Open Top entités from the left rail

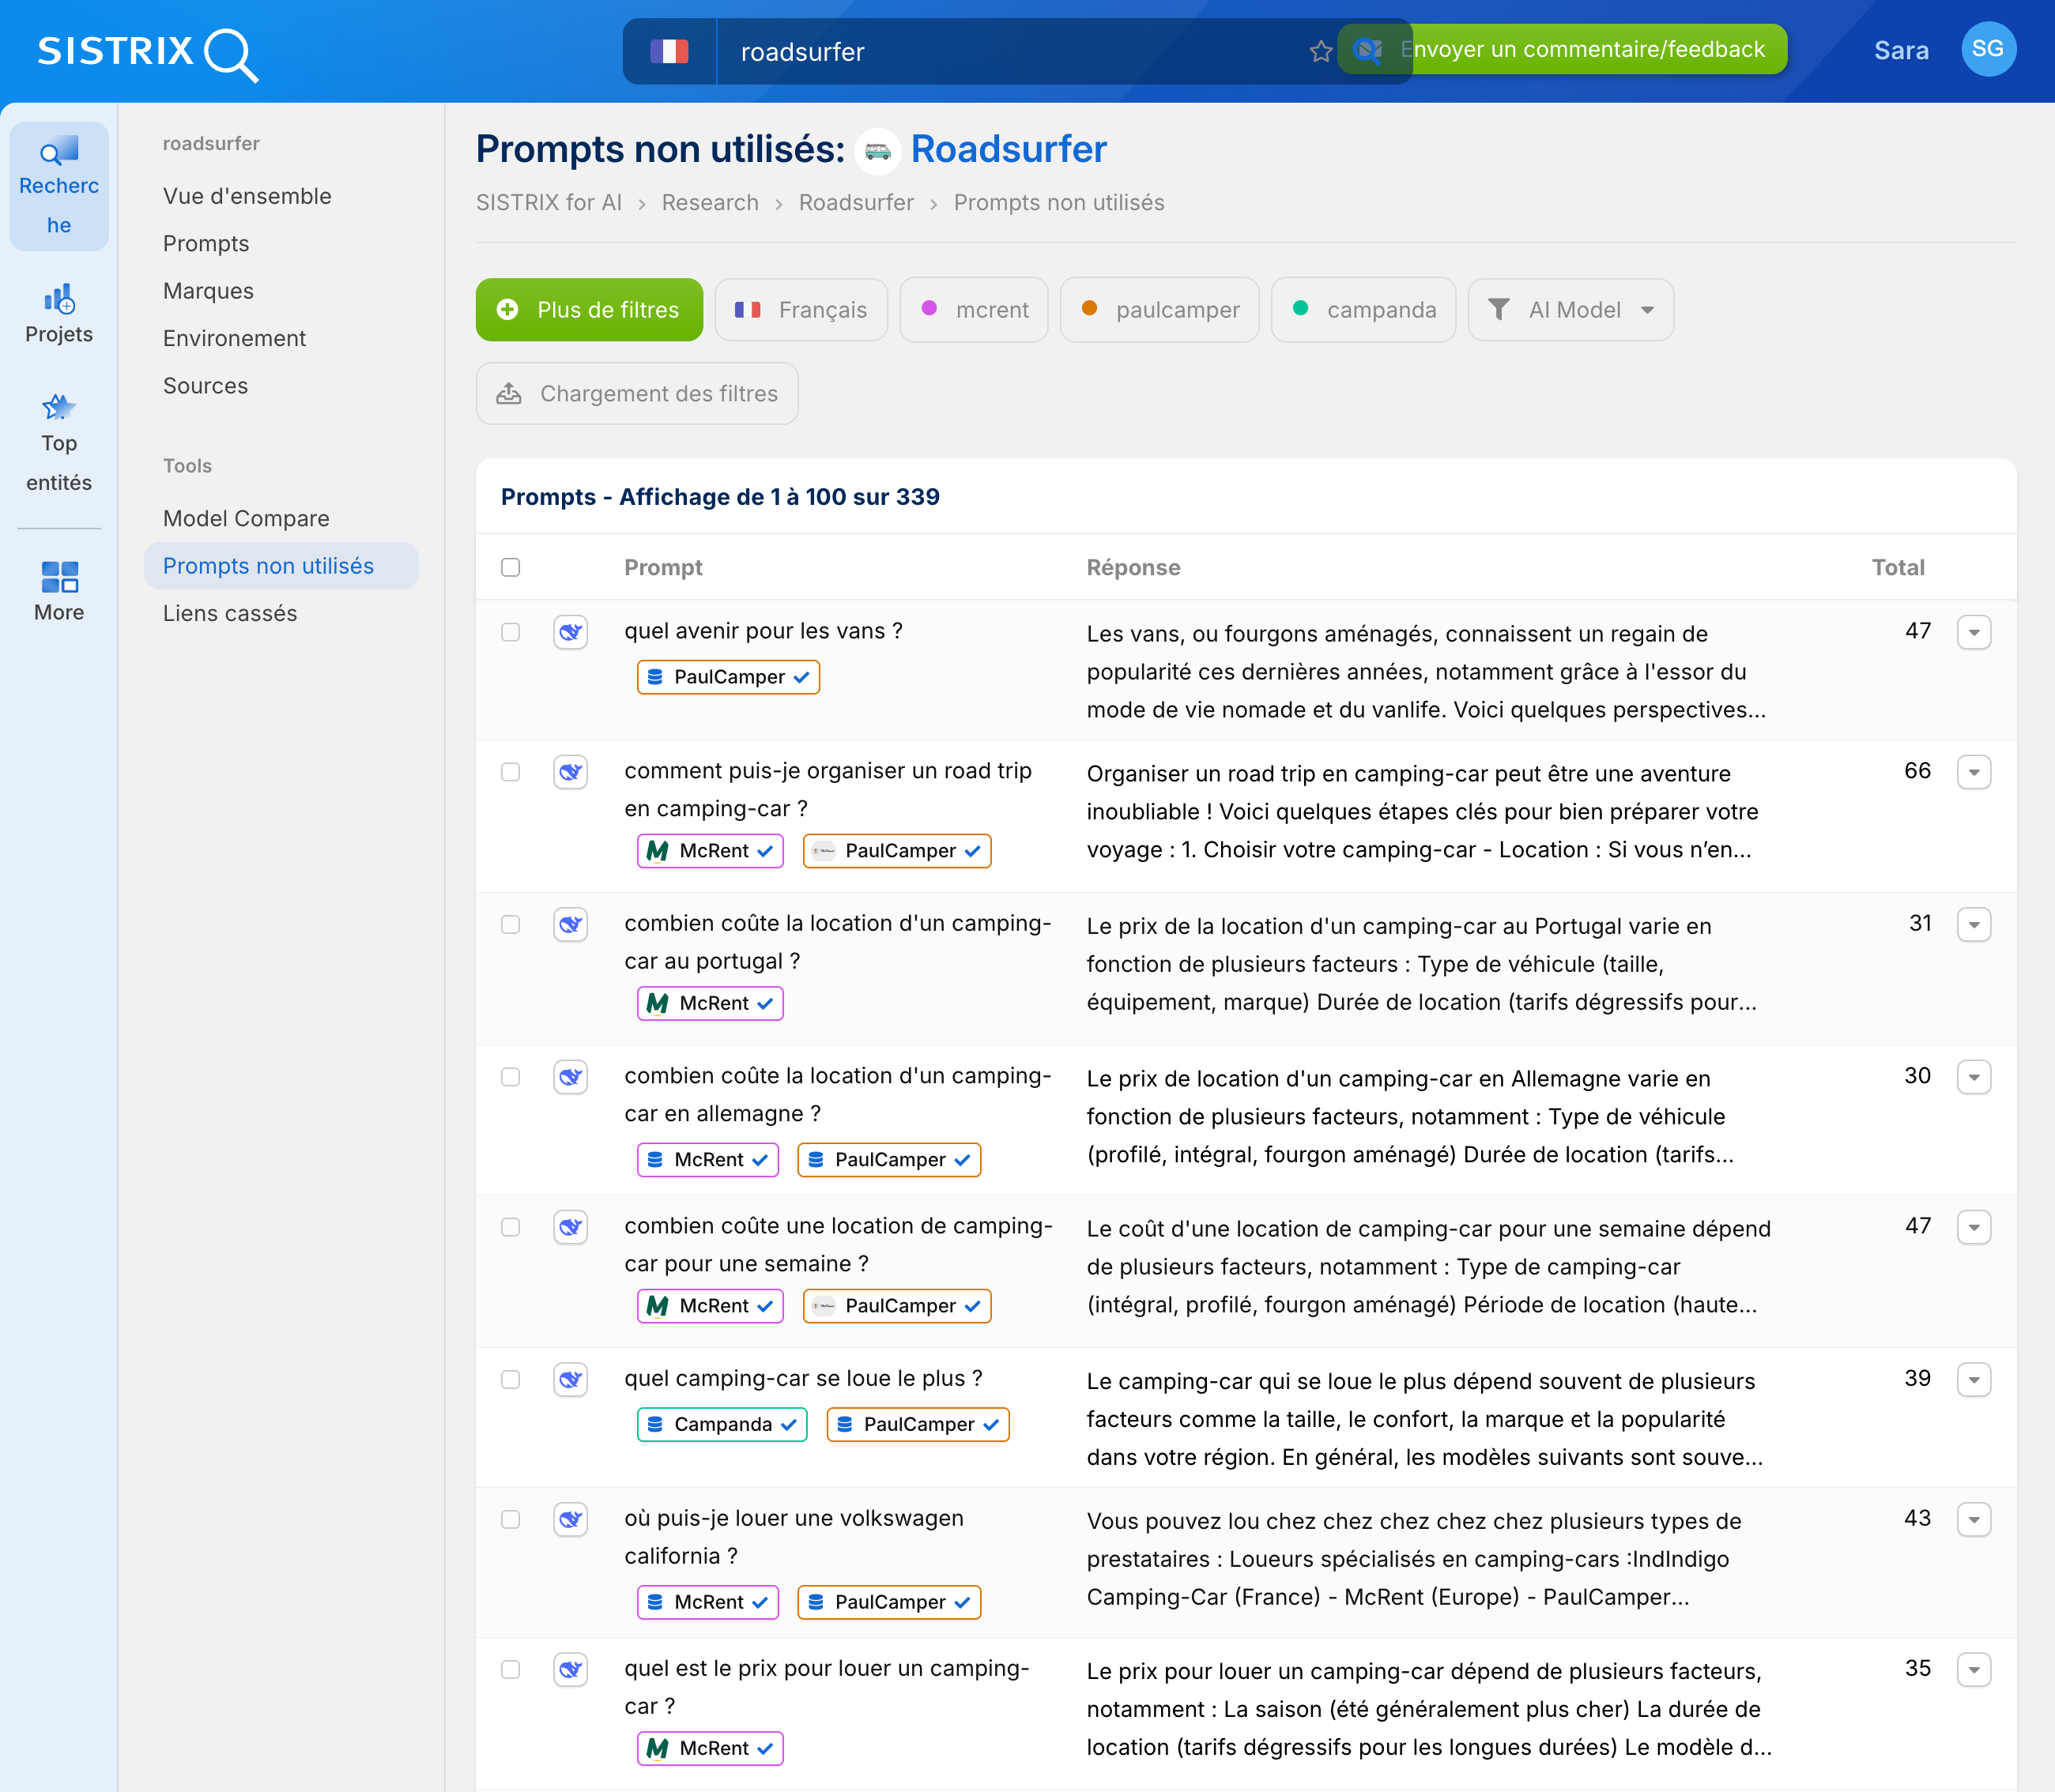(x=58, y=440)
